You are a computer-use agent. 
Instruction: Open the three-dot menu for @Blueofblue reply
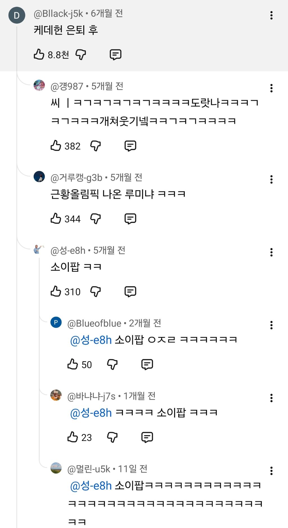(x=271, y=325)
